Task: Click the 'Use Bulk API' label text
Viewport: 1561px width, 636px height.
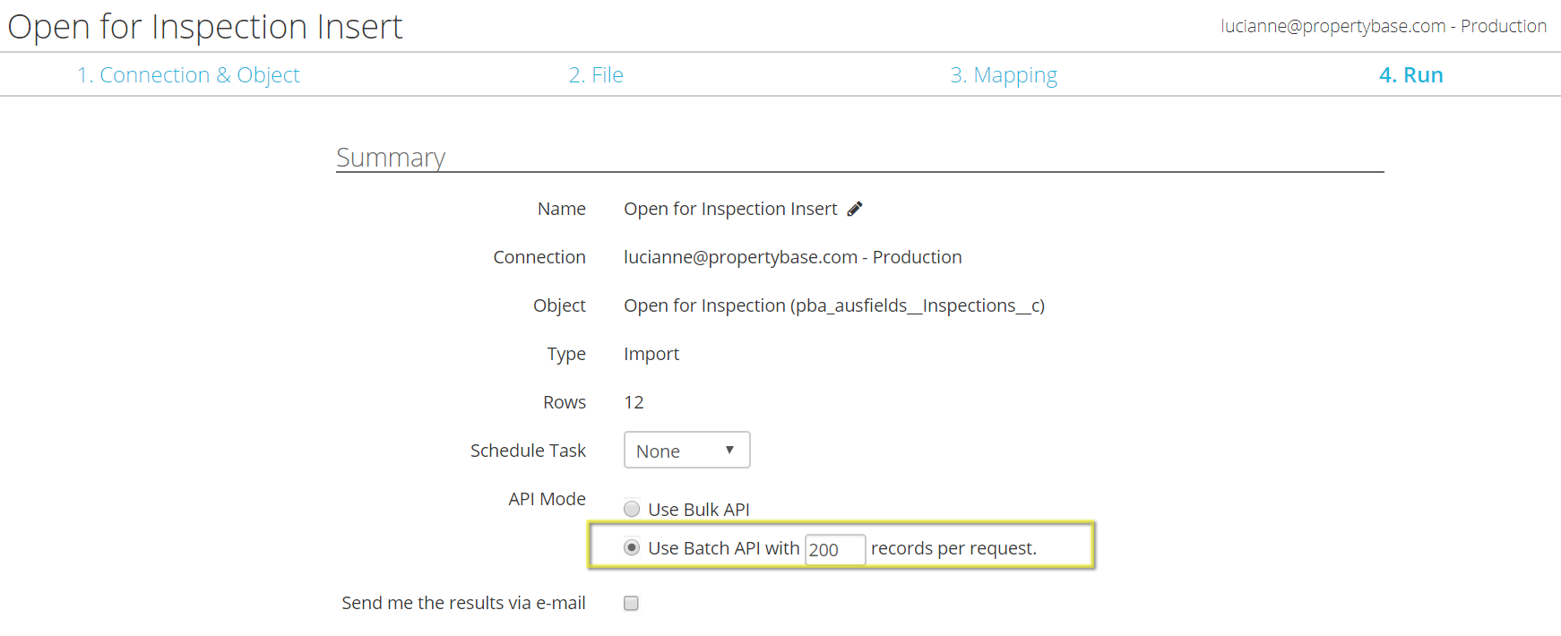Action: pyautogui.click(x=699, y=510)
